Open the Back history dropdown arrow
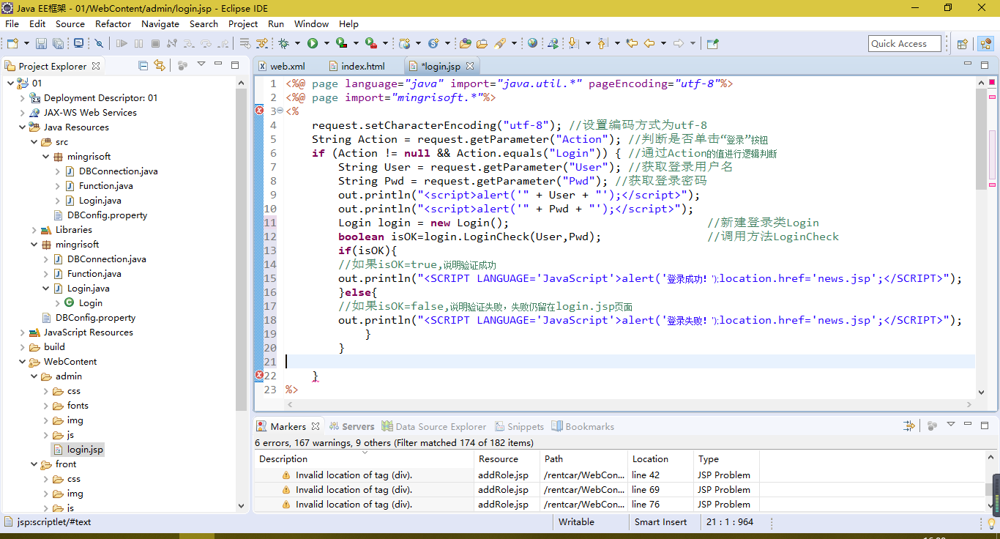Screen dimensions: 1000x539 click(x=663, y=43)
